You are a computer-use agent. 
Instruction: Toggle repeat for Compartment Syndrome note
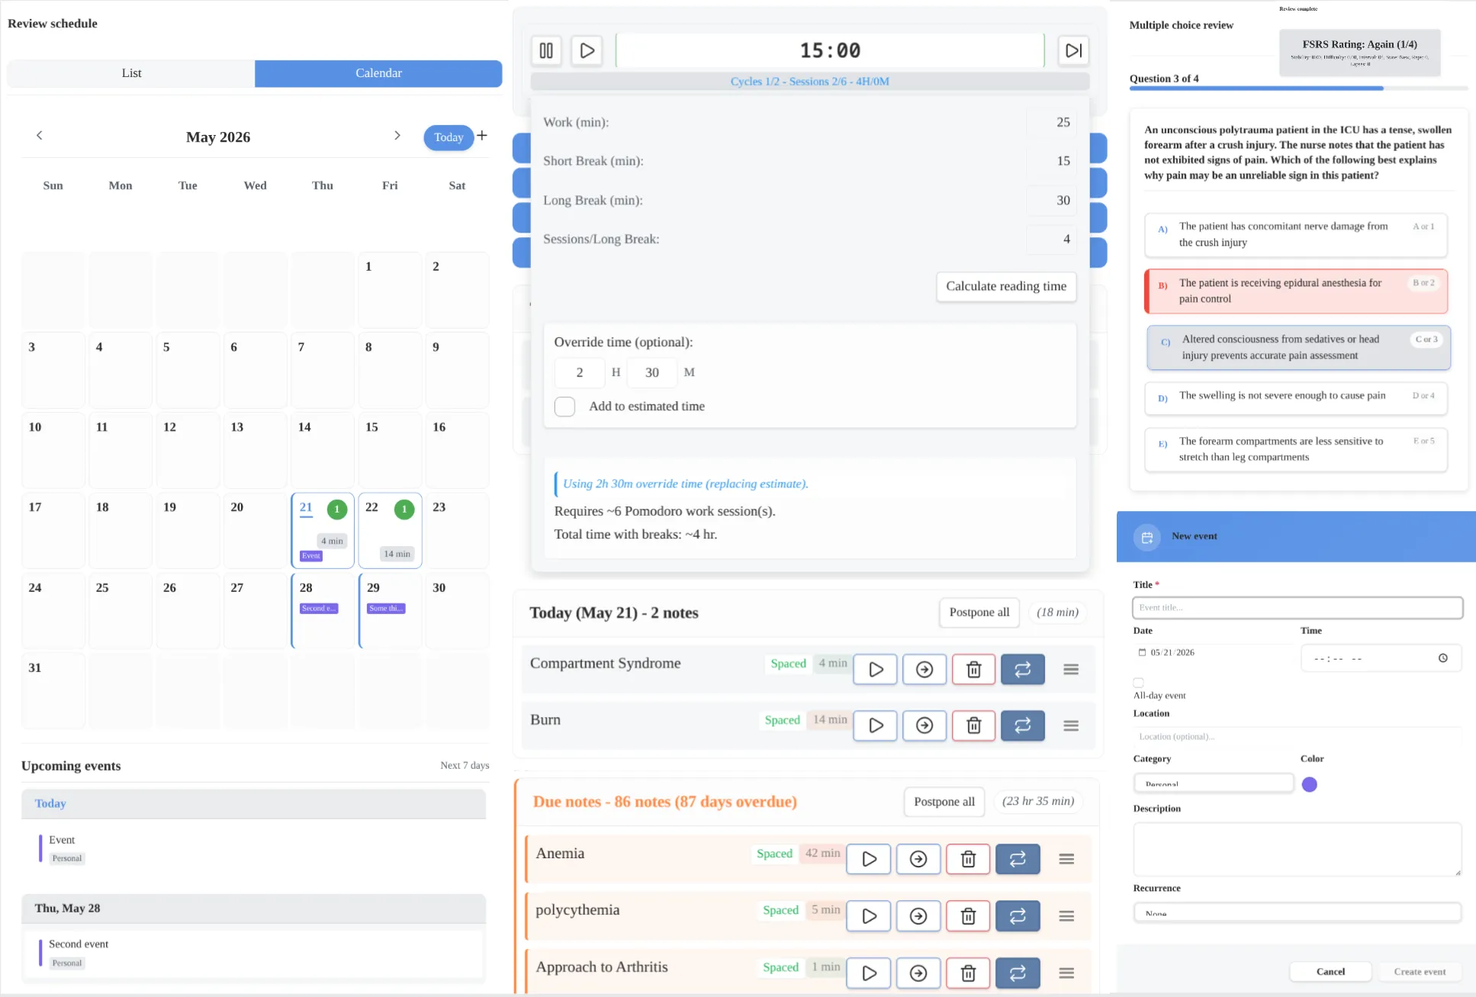point(1023,669)
